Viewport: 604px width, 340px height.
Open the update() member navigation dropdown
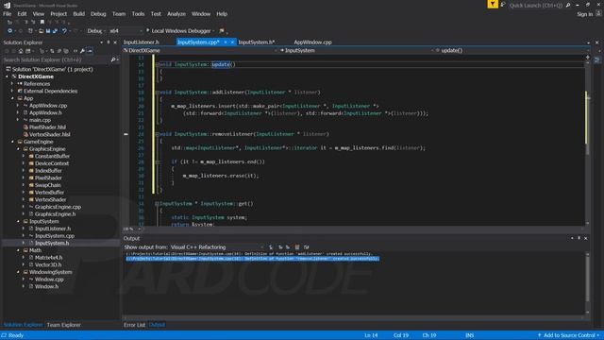pyautogui.click(x=512, y=50)
